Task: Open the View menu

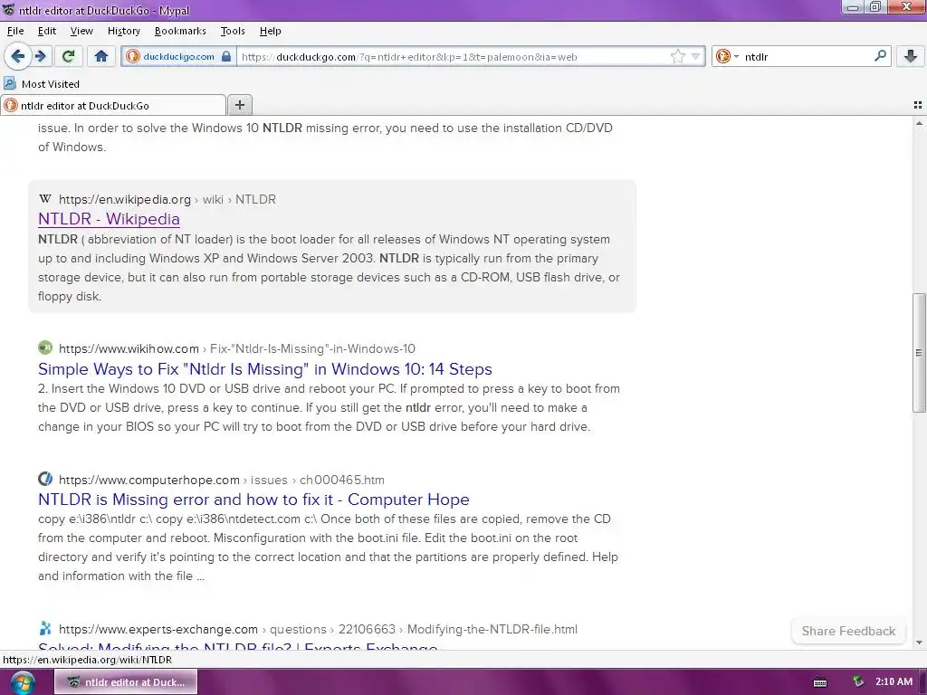Action: pyautogui.click(x=81, y=31)
